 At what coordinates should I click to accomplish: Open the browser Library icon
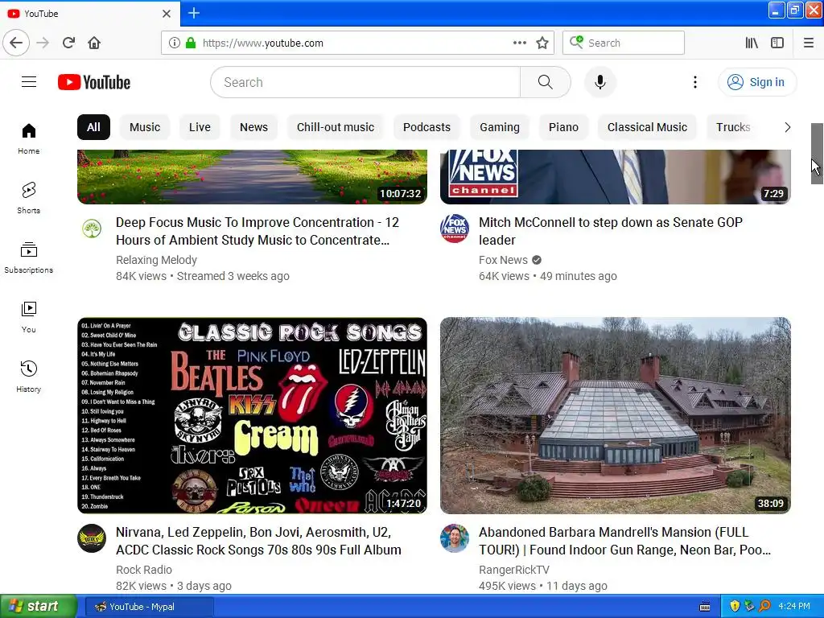[752, 43]
